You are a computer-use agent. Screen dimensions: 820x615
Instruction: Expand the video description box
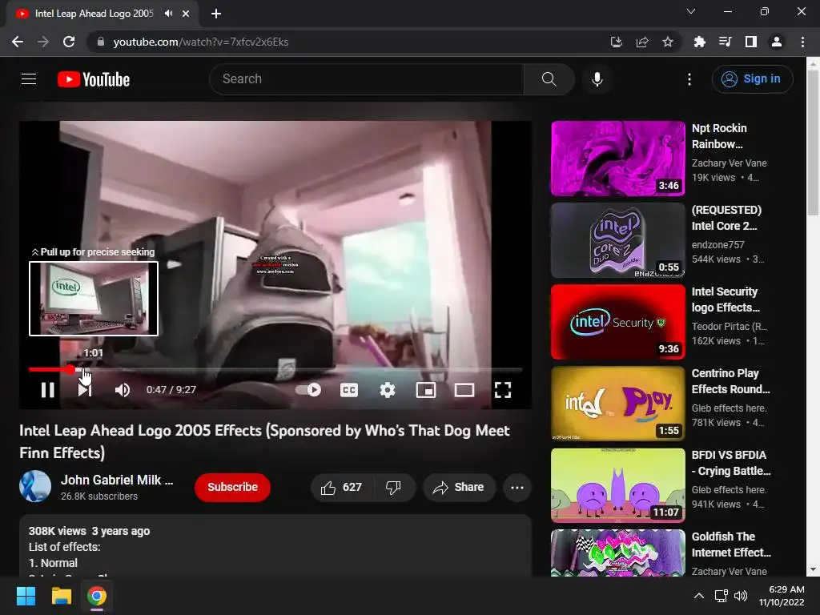[275, 545]
